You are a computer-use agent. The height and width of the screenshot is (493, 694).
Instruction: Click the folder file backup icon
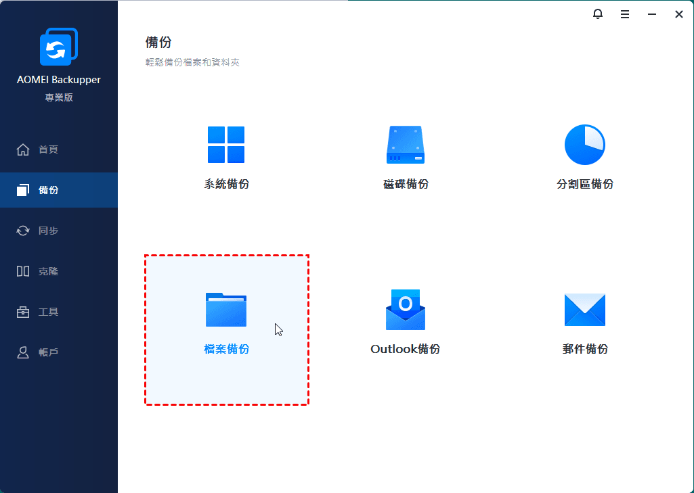pos(226,310)
